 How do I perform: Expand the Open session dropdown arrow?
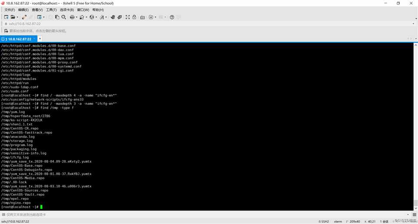pyautogui.click(x=17, y=17)
